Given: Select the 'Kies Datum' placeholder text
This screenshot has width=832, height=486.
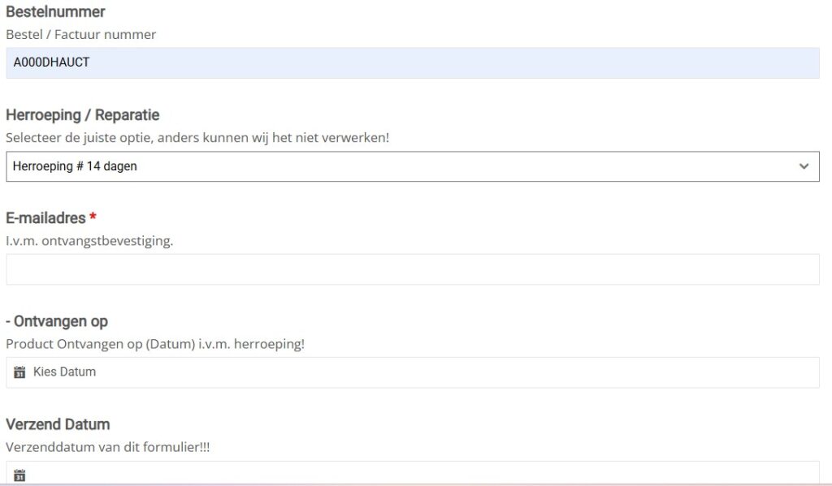Looking at the screenshot, I should click(x=64, y=372).
